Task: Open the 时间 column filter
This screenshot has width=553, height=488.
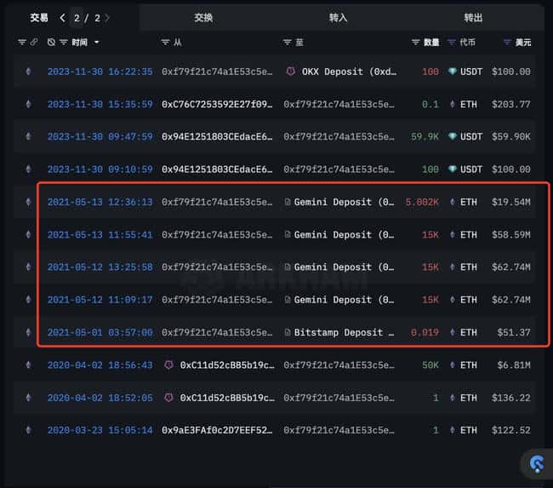Action: coord(64,43)
